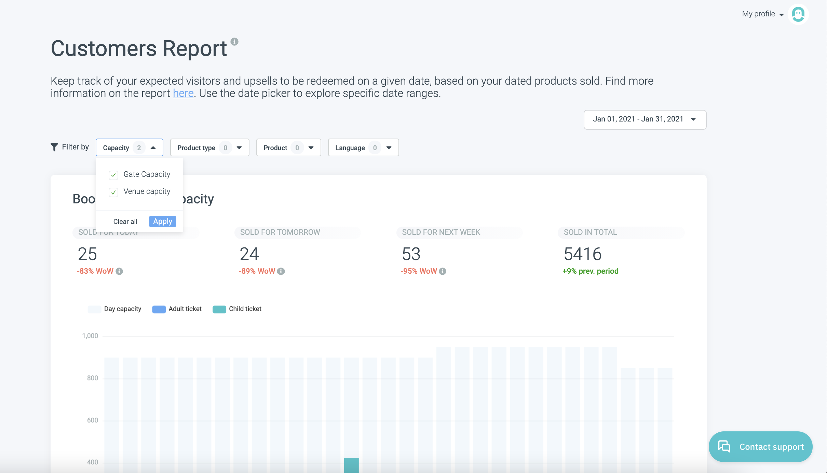Click the caret arrow beside My profile
This screenshot has width=827, height=473.
point(782,15)
